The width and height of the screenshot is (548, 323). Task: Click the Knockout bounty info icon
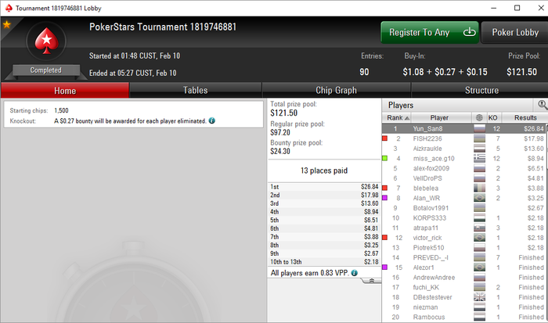(x=212, y=120)
